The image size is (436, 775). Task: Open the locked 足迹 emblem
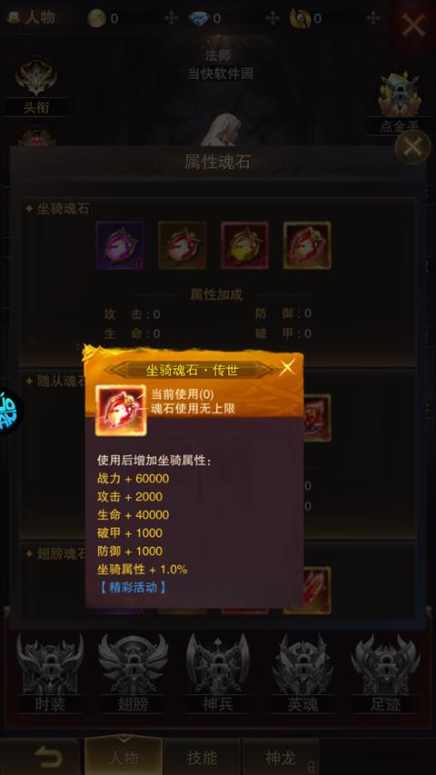pyautogui.click(x=385, y=672)
